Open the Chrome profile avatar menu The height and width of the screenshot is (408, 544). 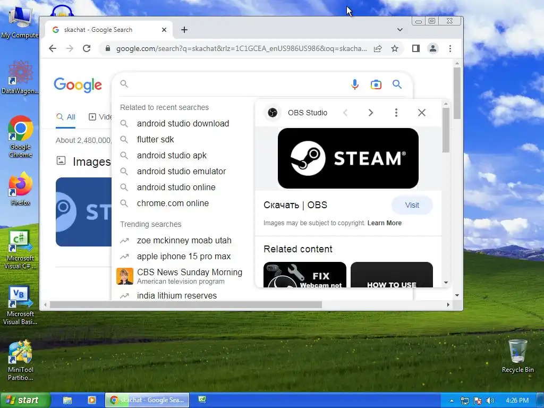433,48
